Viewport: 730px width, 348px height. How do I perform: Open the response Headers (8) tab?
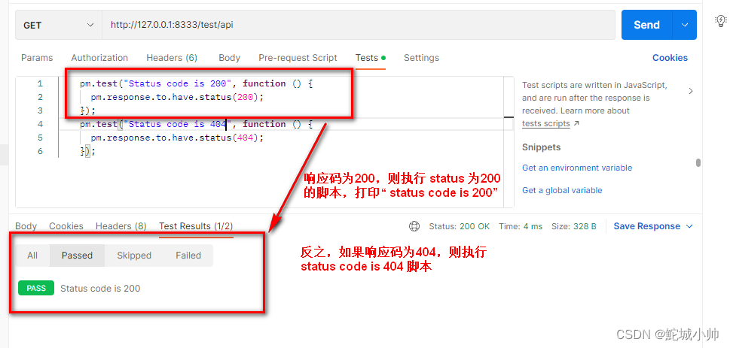click(x=121, y=225)
